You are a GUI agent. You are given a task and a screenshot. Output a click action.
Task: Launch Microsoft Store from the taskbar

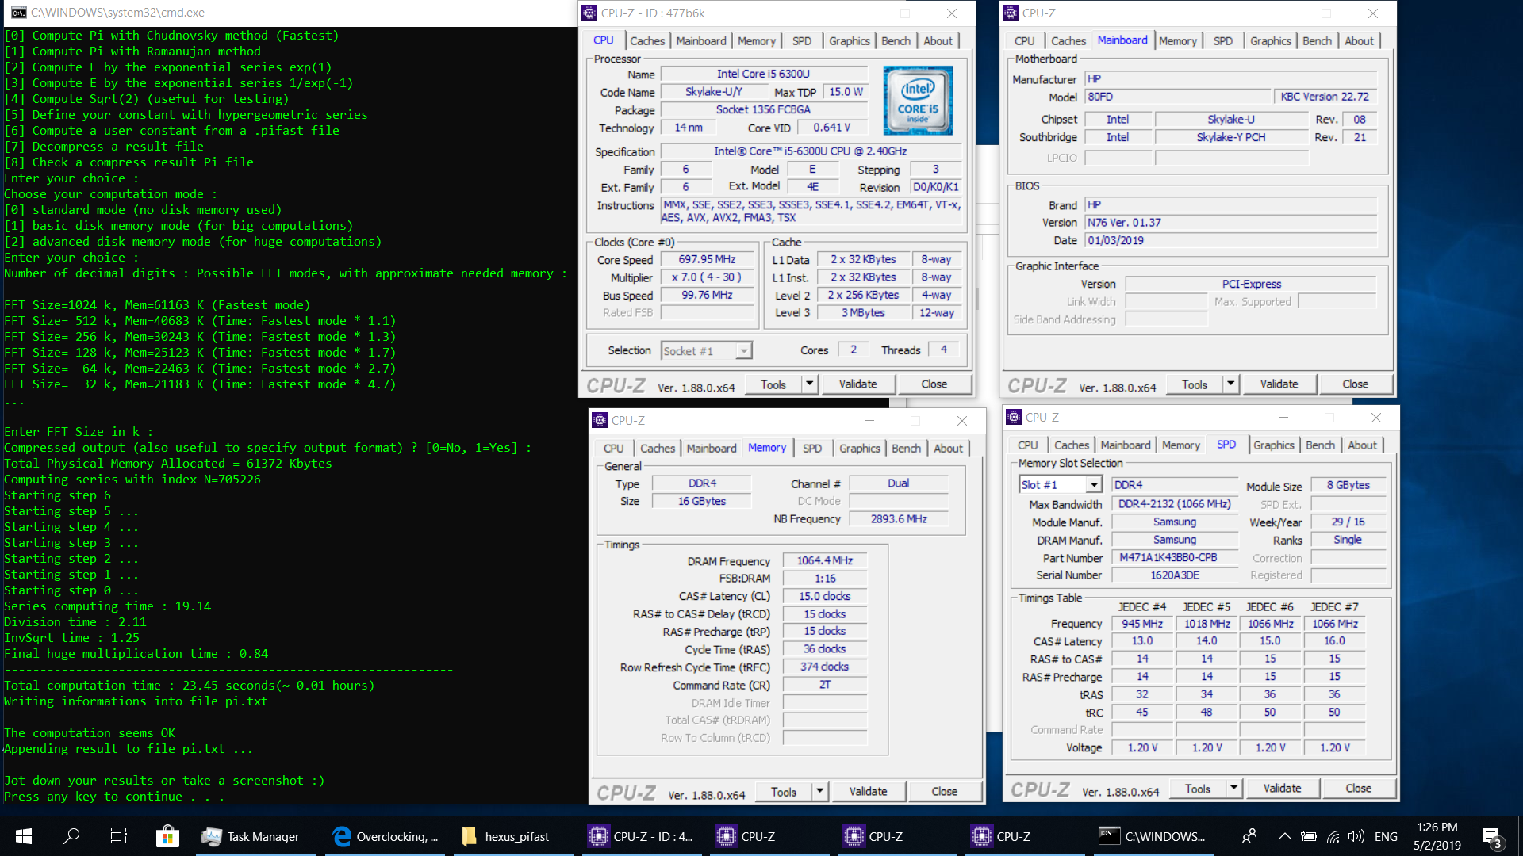(x=167, y=836)
